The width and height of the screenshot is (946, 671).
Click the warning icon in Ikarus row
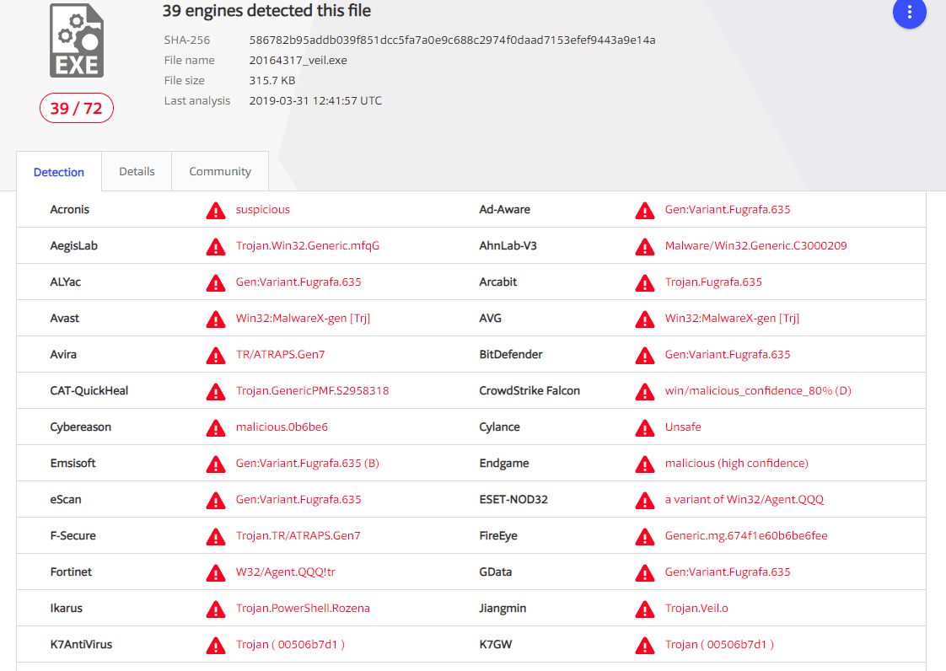(x=215, y=609)
